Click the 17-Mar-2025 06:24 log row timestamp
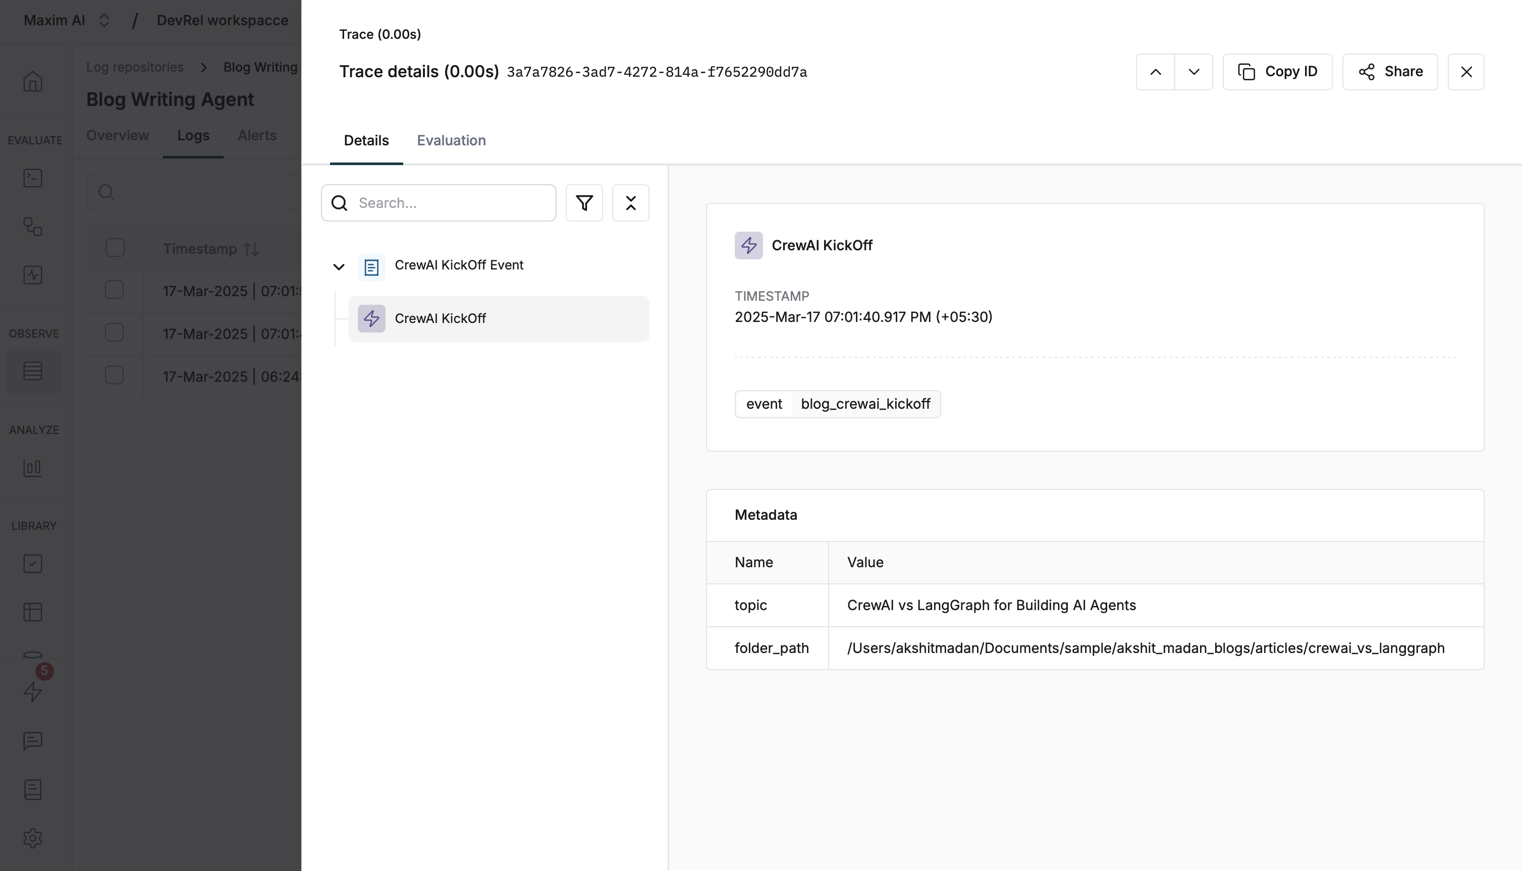This screenshot has height=871, width=1522. pyautogui.click(x=232, y=376)
